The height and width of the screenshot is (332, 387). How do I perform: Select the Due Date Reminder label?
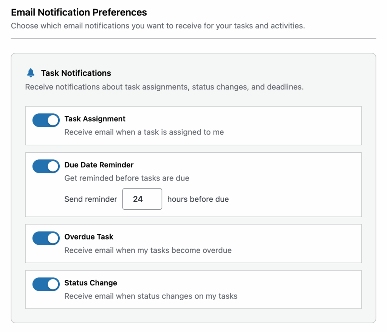coord(99,165)
